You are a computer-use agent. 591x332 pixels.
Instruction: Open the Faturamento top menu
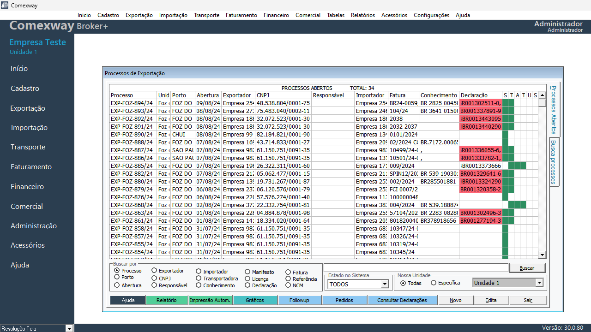tap(241, 15)
